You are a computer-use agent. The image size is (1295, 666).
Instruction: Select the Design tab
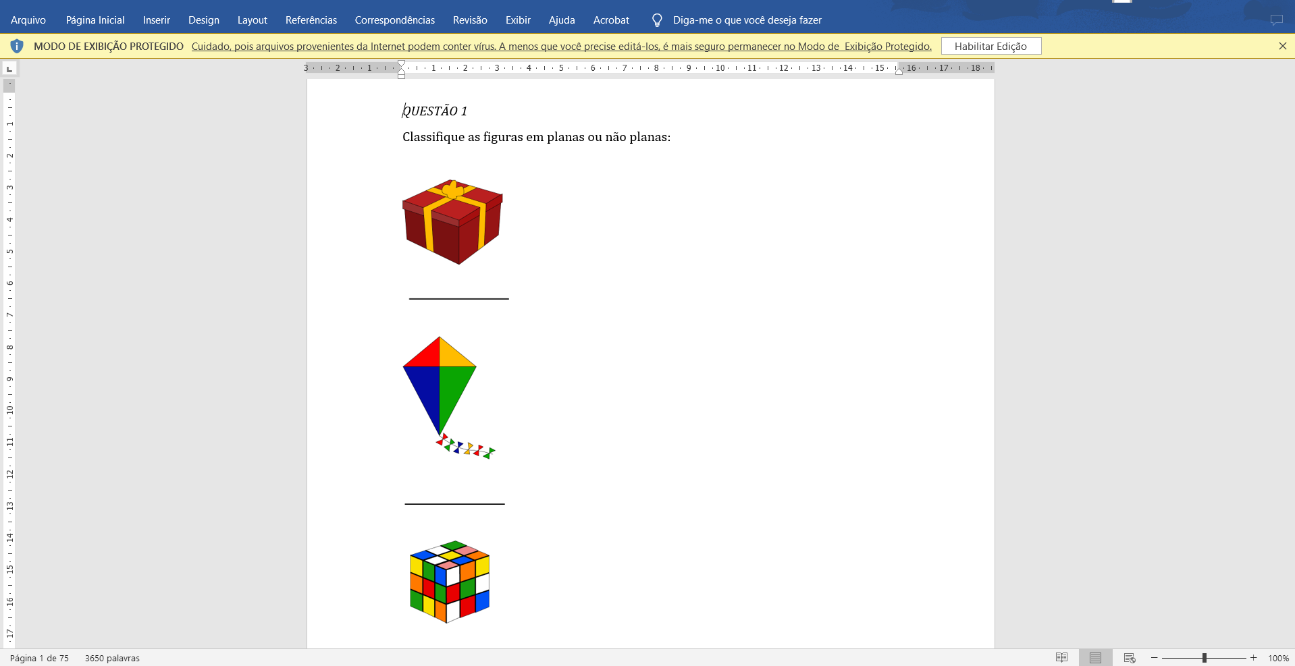204,20
